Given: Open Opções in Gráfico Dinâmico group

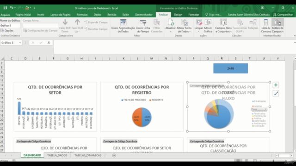Looking at the screenshot, I should pyautogui.click(x=7, y=30).
